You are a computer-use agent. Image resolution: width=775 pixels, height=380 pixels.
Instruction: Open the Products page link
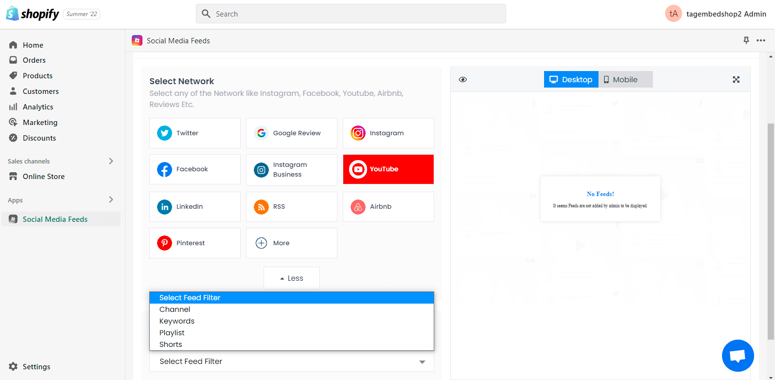click(37, 75)
